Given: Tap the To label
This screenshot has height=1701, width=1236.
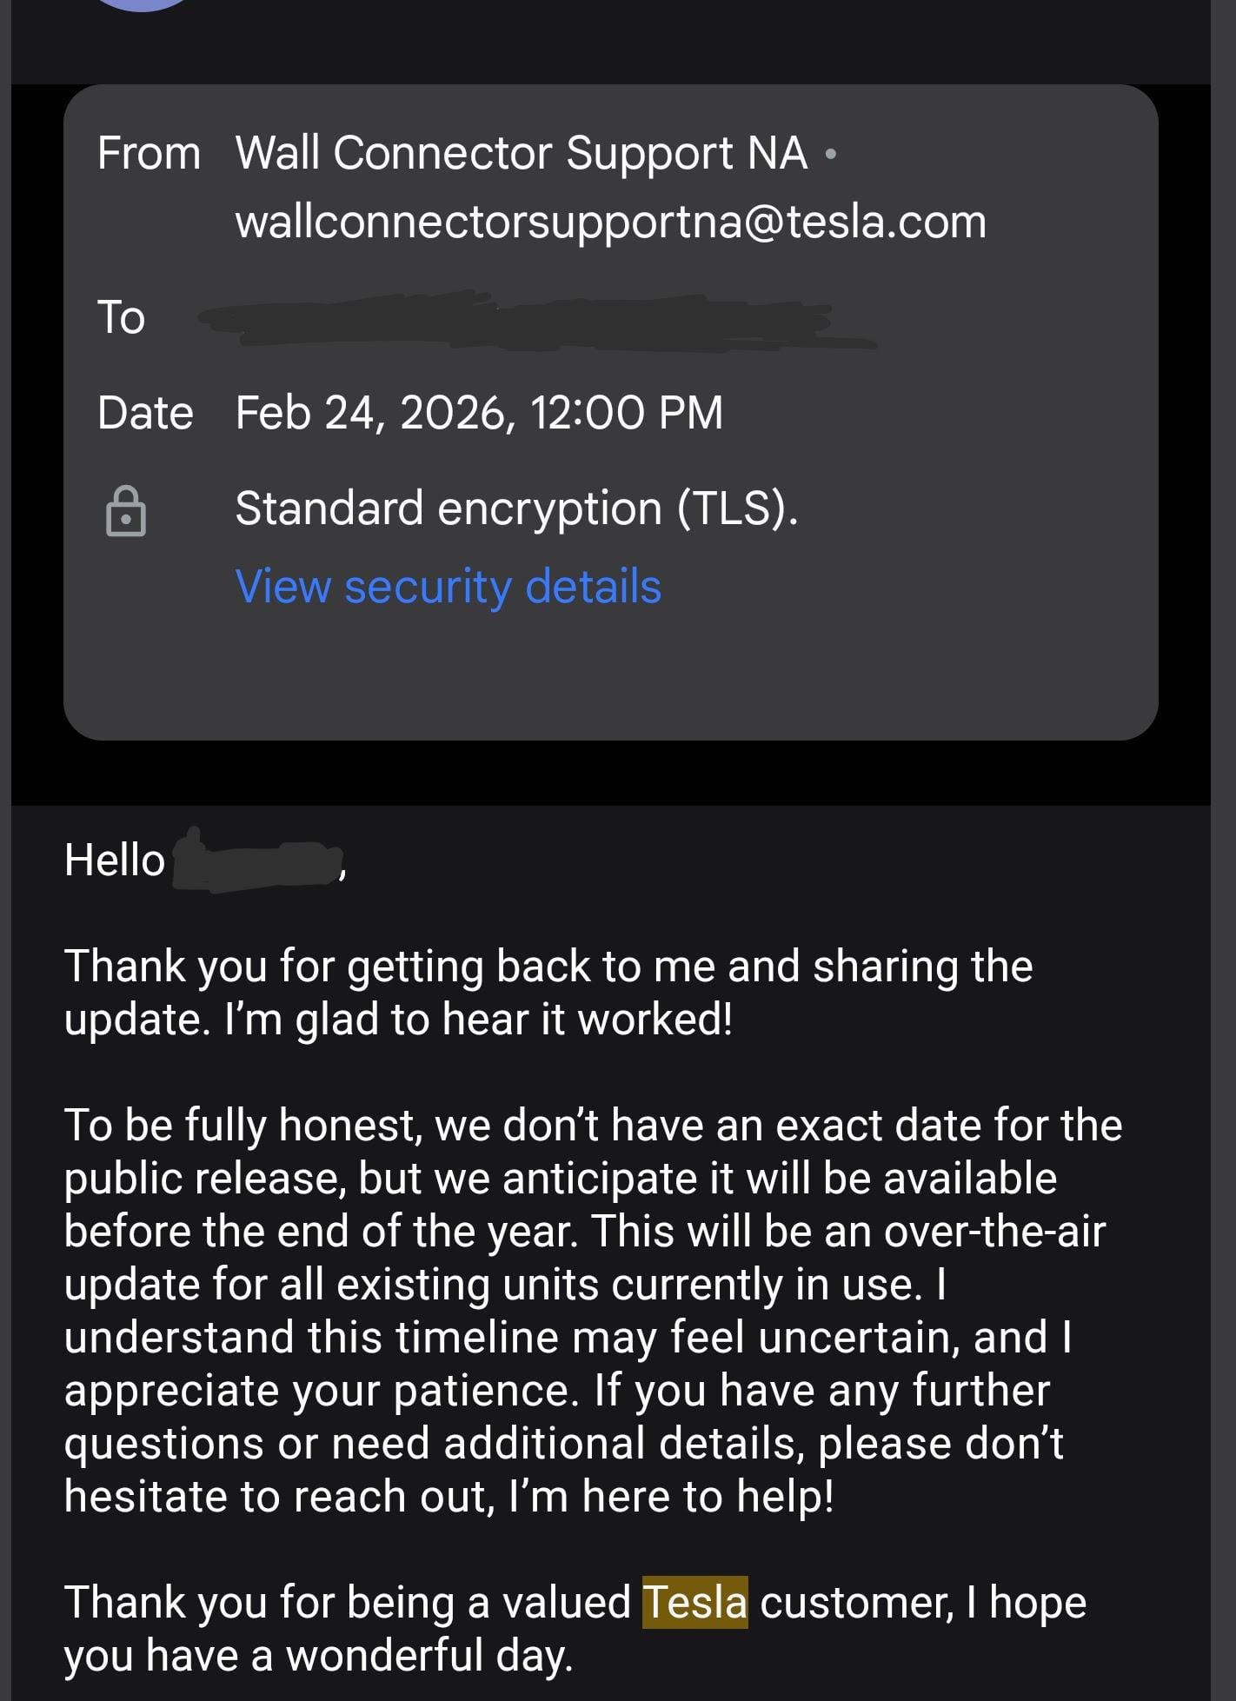Looking at the screenshot, I should [x=121, y=317].
